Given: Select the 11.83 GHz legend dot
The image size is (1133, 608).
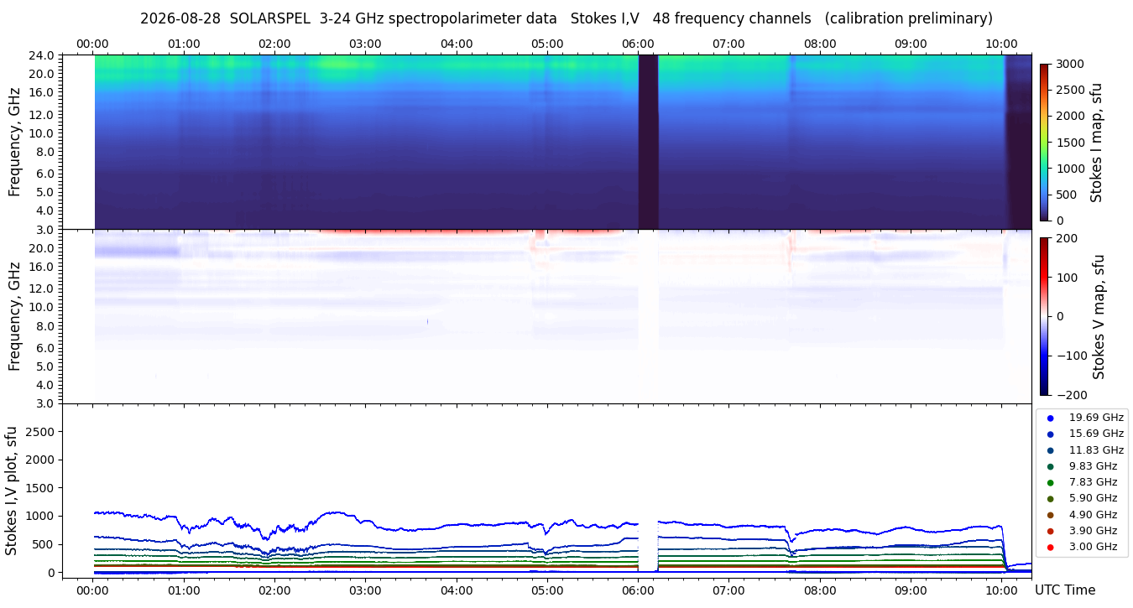Looking at the screenshot, I should point(1050,450).
